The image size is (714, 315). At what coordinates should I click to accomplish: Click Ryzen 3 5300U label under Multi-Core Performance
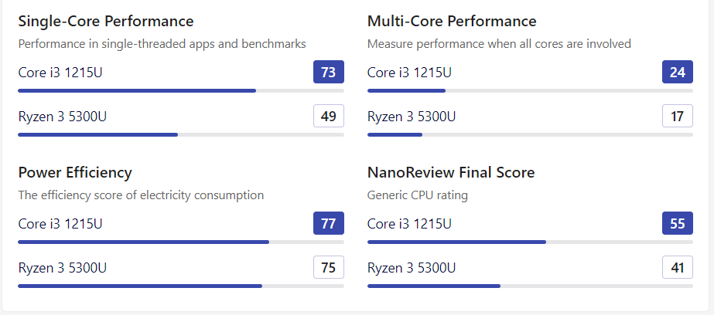tap(412, 117)
